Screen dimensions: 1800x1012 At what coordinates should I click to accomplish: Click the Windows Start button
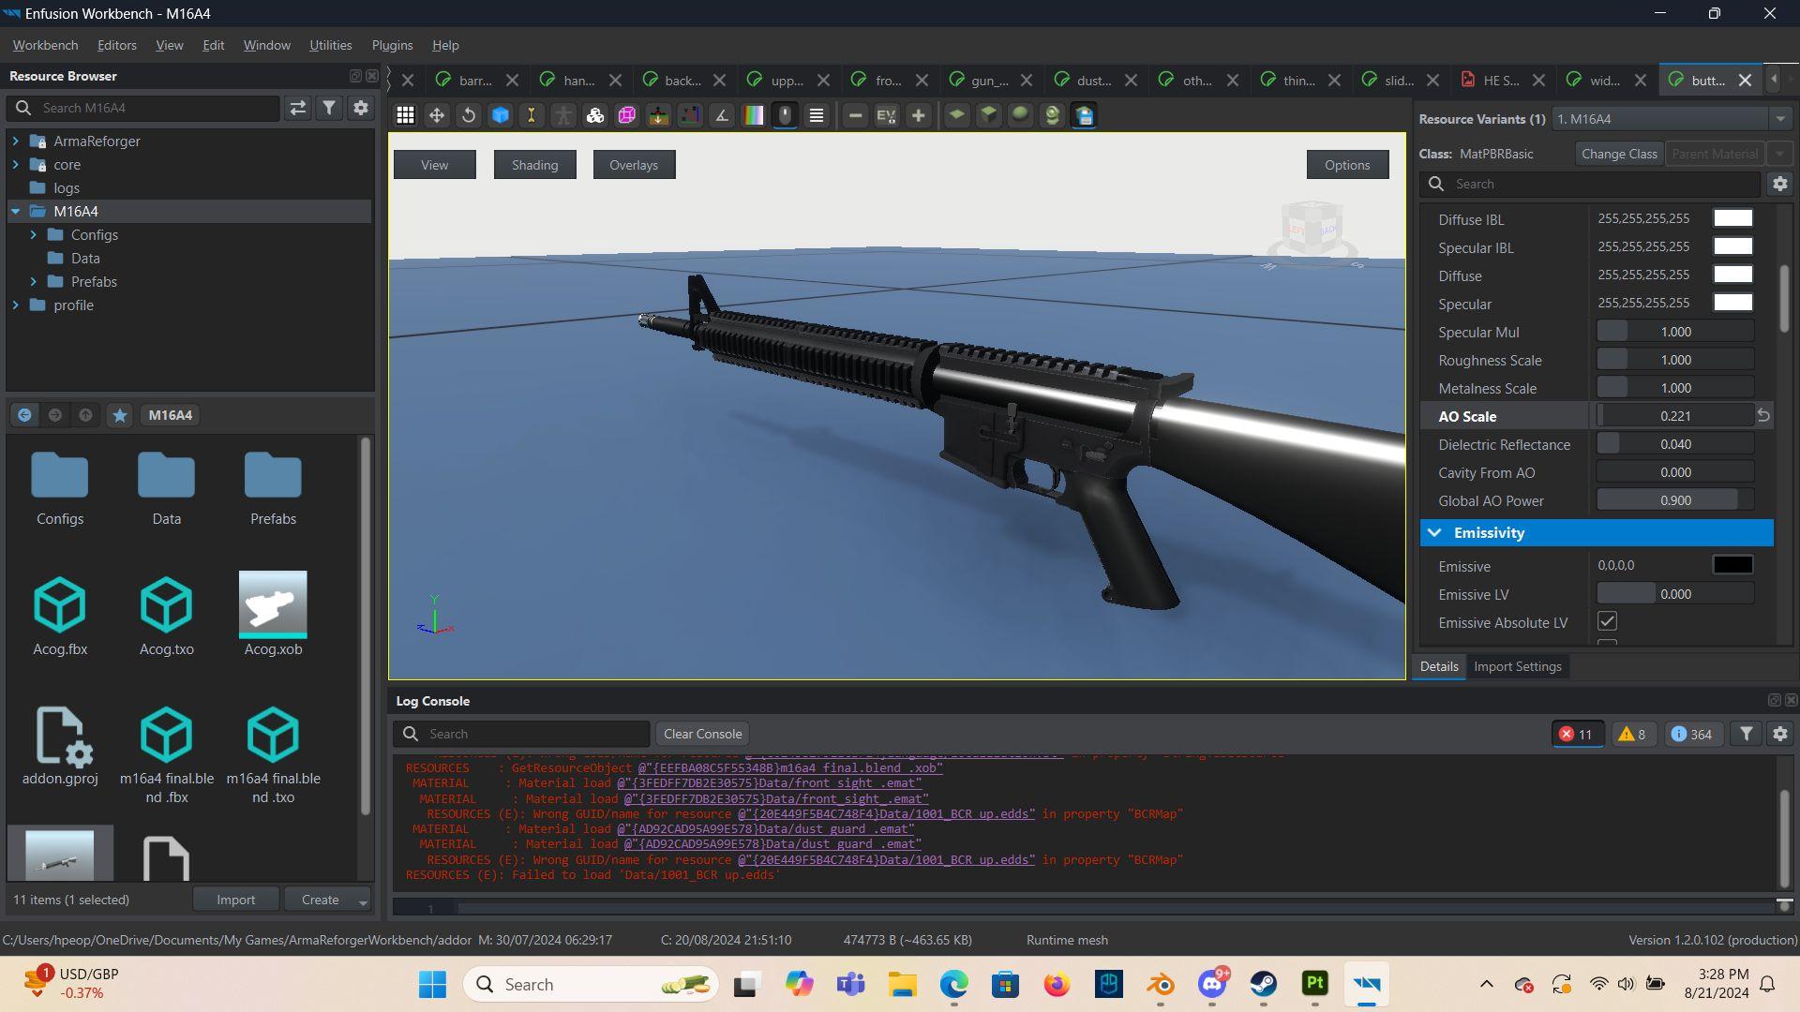tap(432, 985)
